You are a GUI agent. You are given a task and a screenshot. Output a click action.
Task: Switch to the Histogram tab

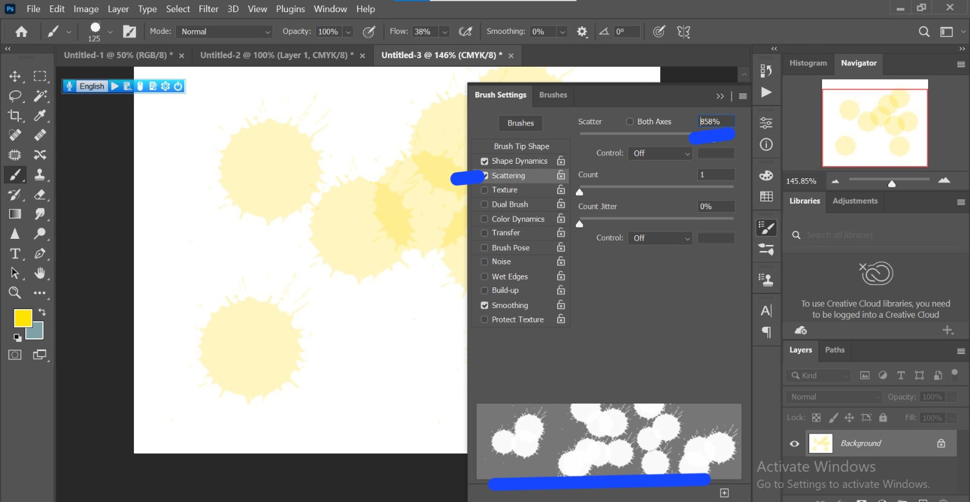click(808, 63)
